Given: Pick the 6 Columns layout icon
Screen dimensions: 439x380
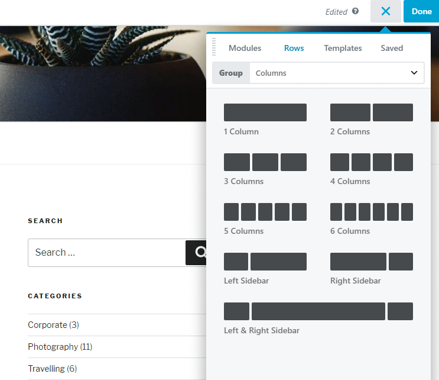Looking at the screenshot, I should point(371,212).
